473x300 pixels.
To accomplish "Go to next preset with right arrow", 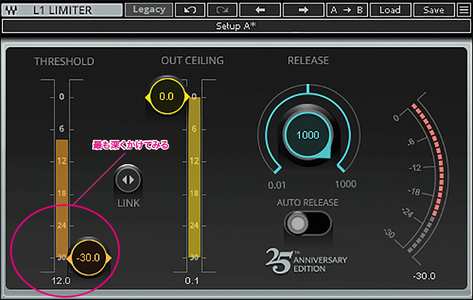I will [304, 10].
